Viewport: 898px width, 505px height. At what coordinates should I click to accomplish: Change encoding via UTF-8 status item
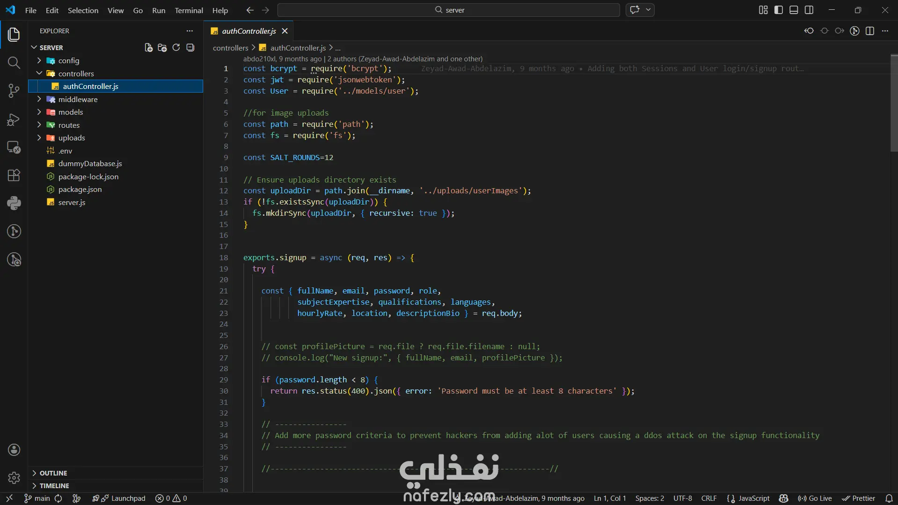[x=683, y=498]
